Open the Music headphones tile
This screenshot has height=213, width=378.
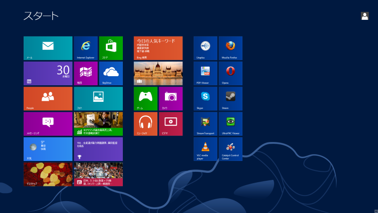tap(146, 124)
